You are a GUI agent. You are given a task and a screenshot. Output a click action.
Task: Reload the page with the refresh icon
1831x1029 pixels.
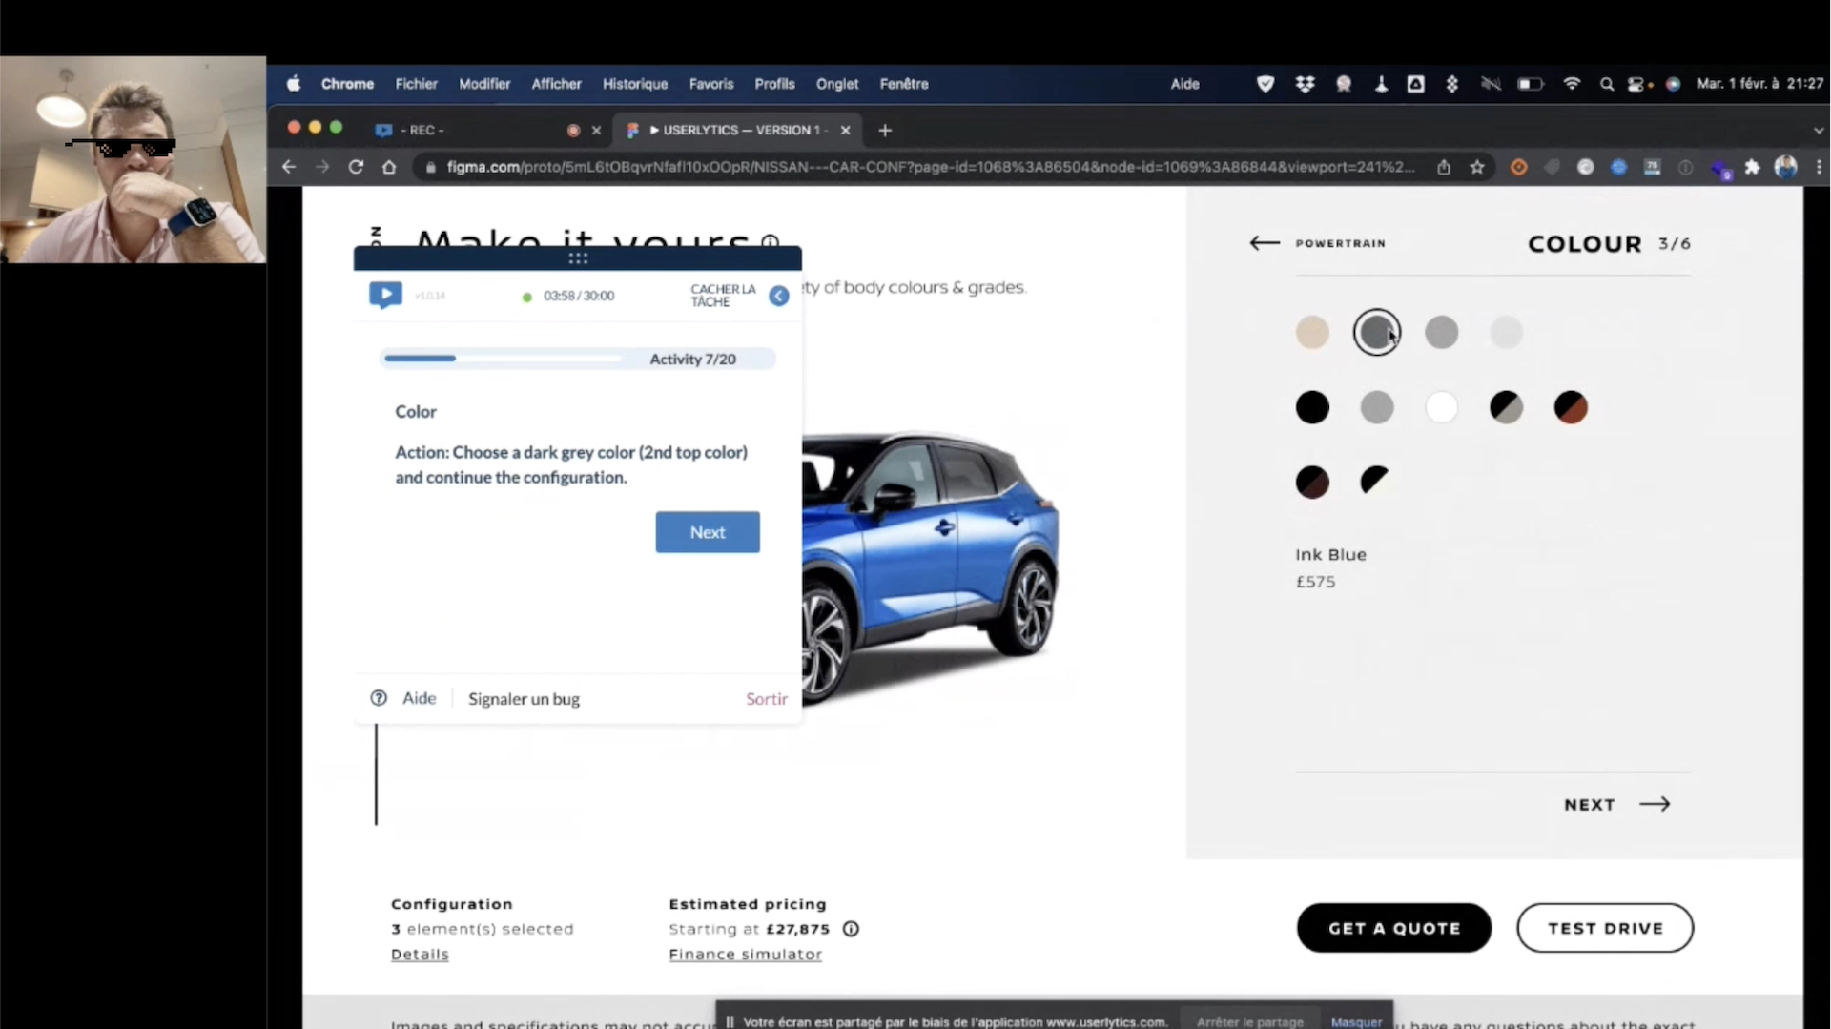tap(355, 167)
